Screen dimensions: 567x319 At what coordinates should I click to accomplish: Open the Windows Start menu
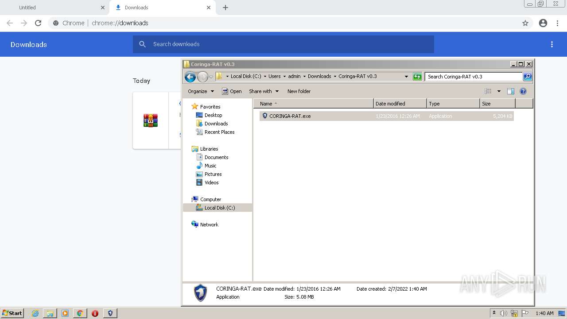[x=12, y=313]
